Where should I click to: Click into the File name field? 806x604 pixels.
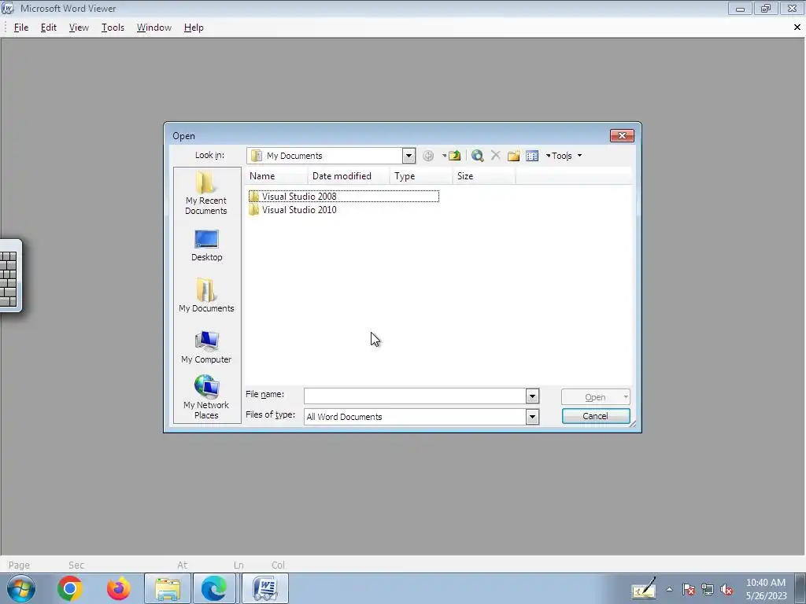(x=415, y=396)
